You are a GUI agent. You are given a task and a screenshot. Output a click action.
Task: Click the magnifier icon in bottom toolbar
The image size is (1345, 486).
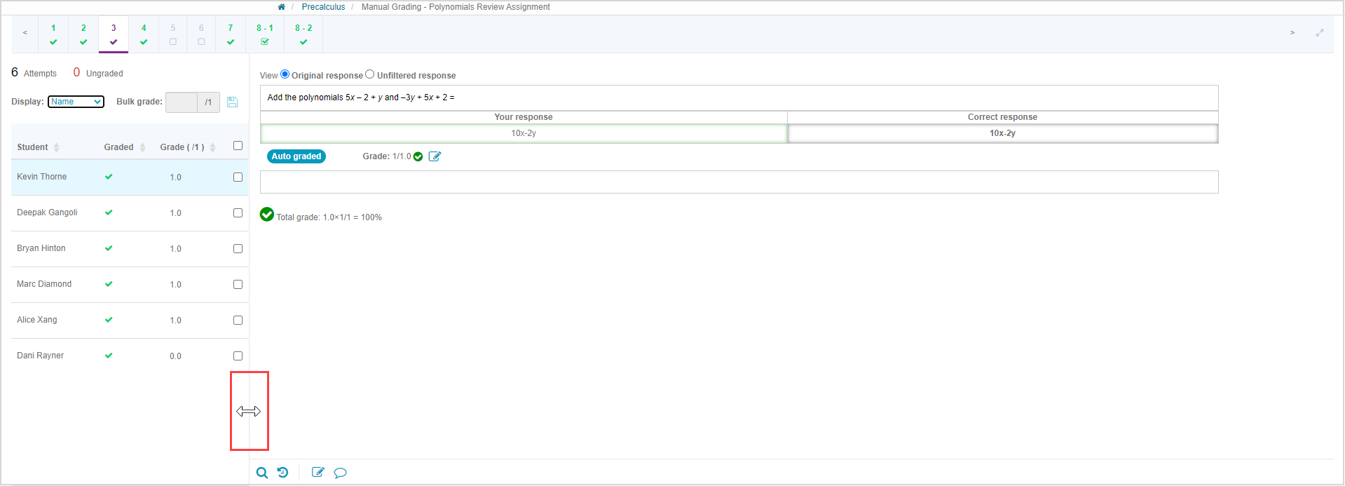(262, 473)
